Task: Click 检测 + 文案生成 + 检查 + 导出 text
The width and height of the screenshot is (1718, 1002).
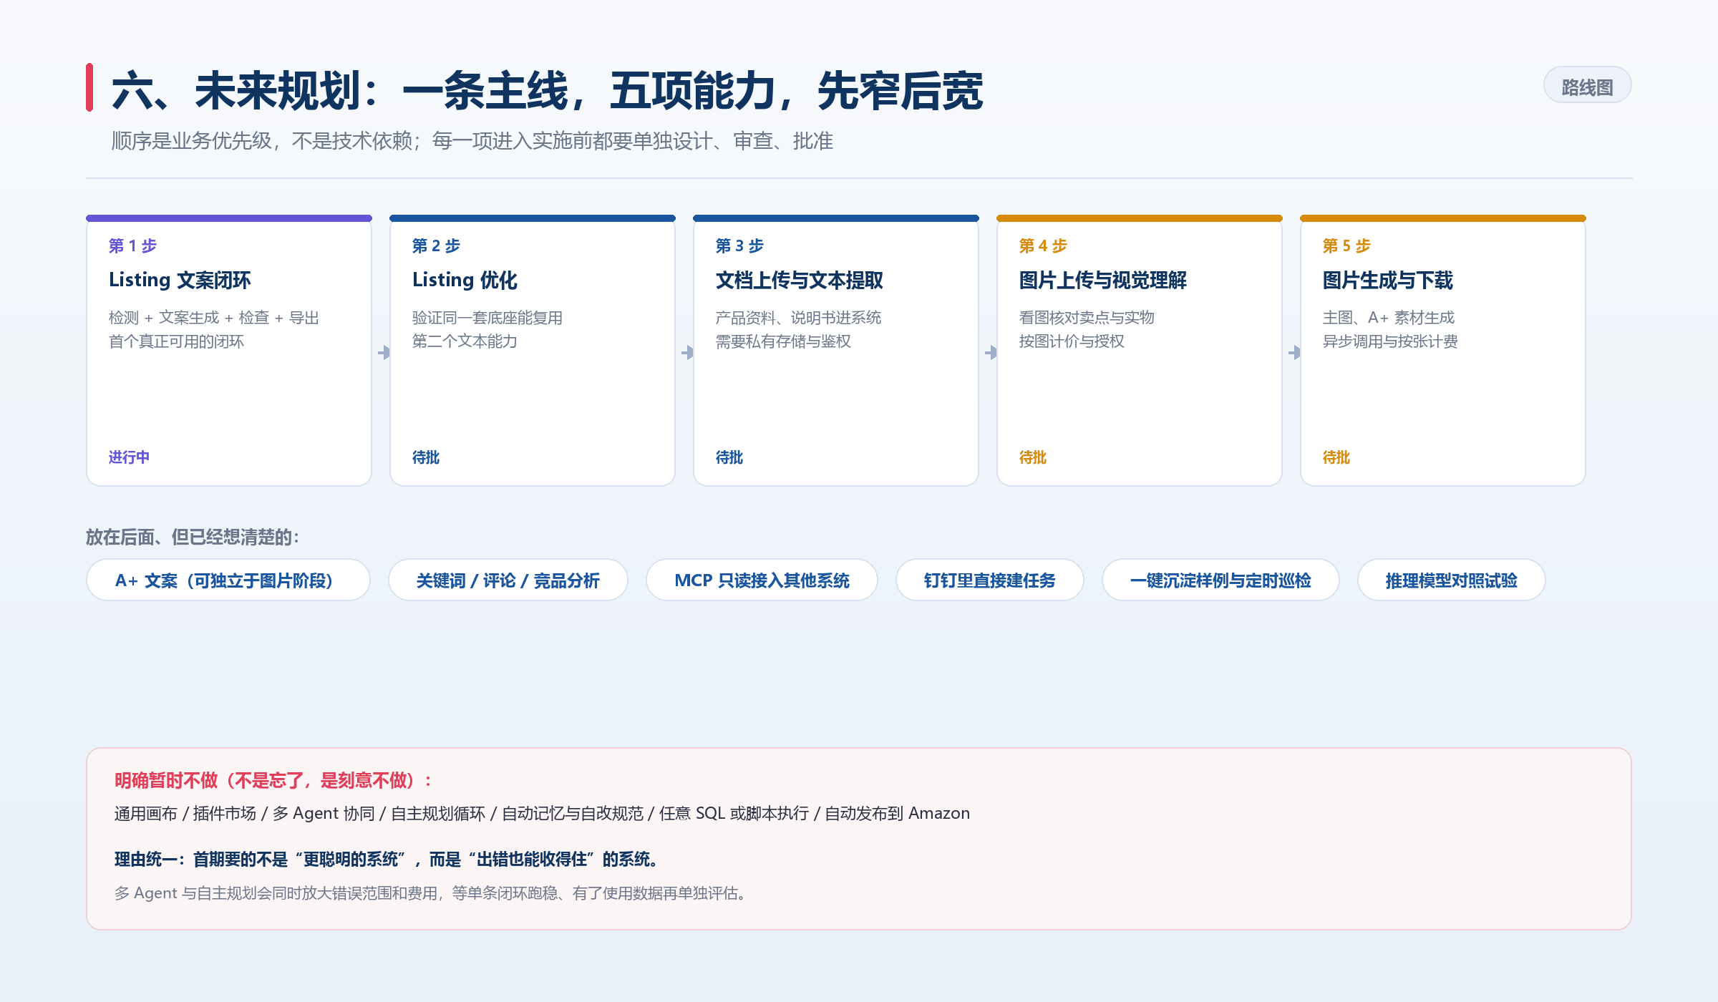Action: coord(213,317)
